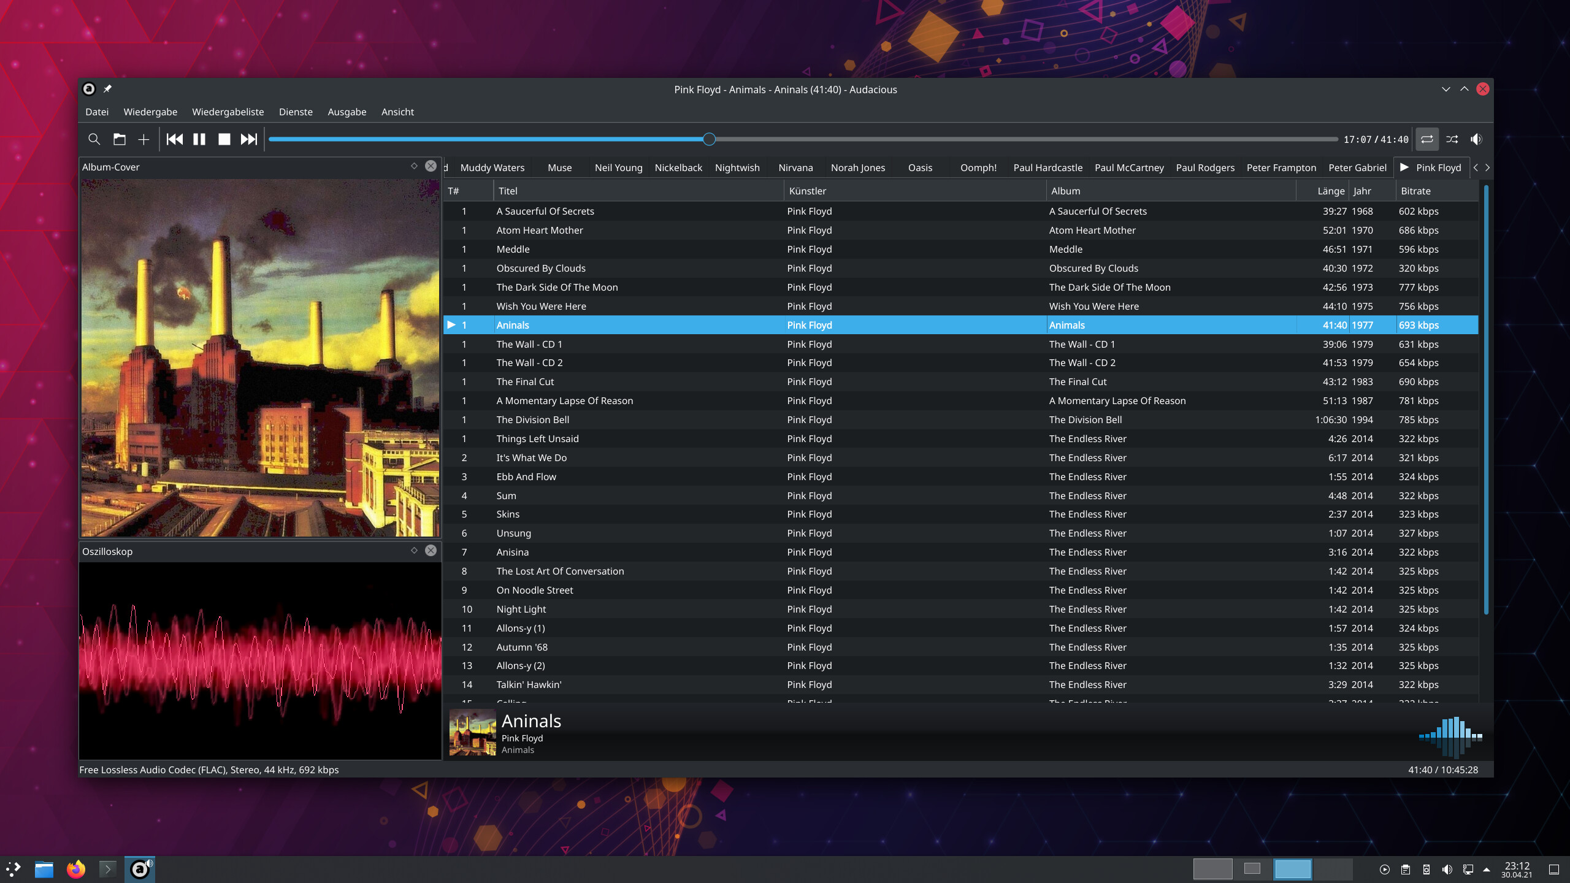Launch Firefox from the taskbar
The height and width of the screenshot is (883, 1570).
[76, 869]
